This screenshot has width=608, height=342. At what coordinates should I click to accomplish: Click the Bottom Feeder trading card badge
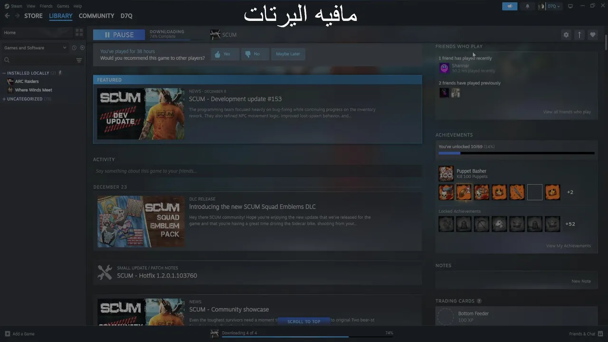point(446,316)
